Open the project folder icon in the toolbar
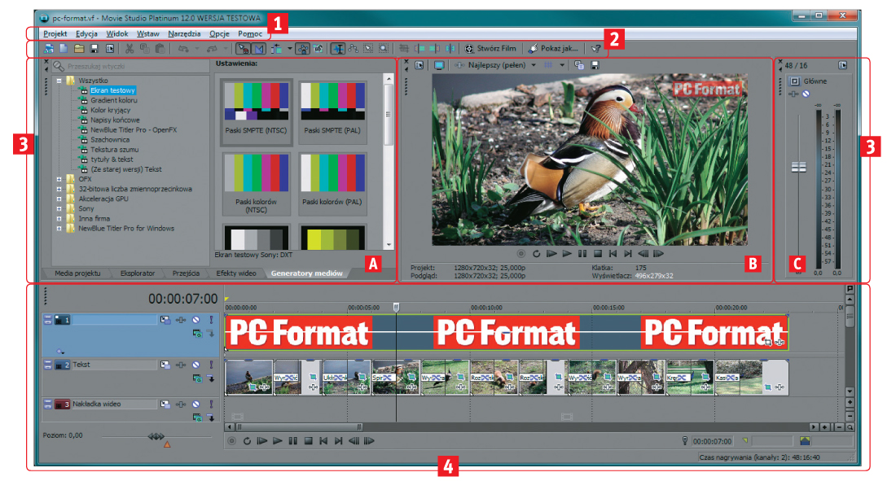896x481 pixels. coord(78,49)
